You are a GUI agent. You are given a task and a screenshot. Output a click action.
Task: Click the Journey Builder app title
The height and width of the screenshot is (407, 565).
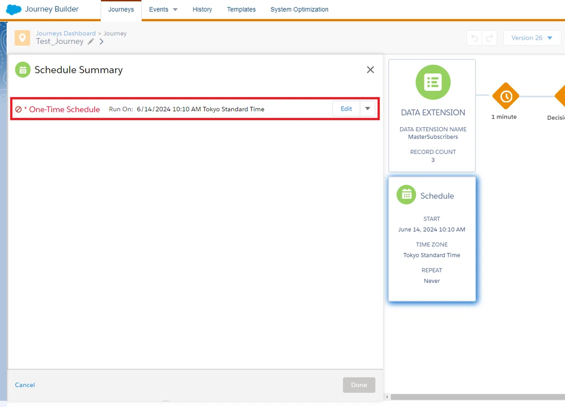(x=52, y=9)
